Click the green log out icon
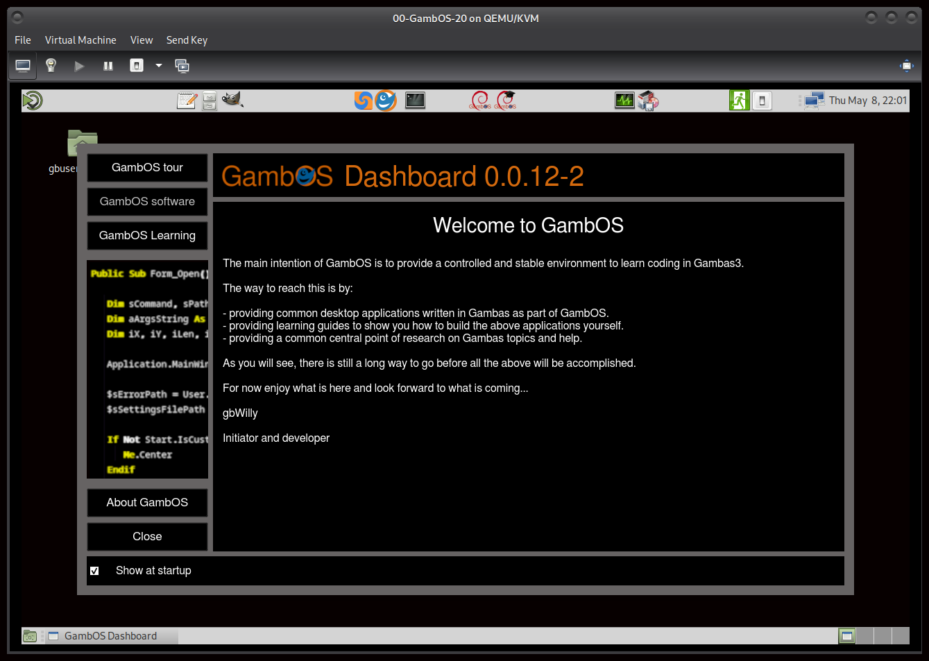Screen dimensions: 929x661 click(x=739, y=101)
